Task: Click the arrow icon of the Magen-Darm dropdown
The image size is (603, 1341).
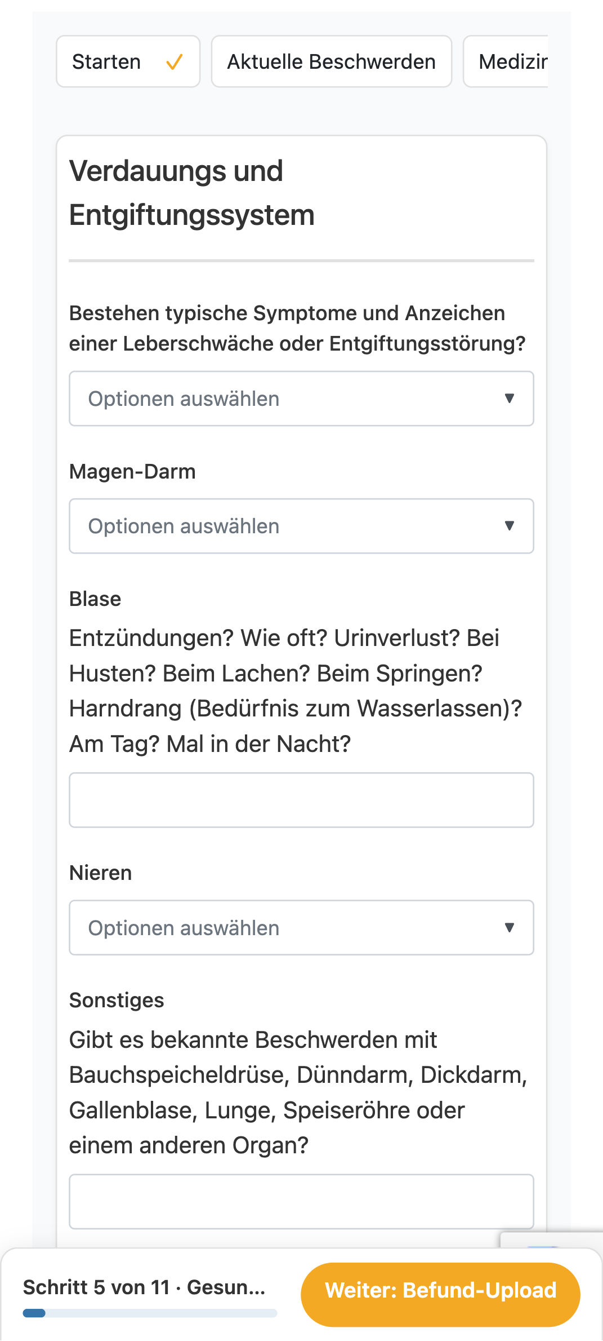Action: [x=510, y=526]
